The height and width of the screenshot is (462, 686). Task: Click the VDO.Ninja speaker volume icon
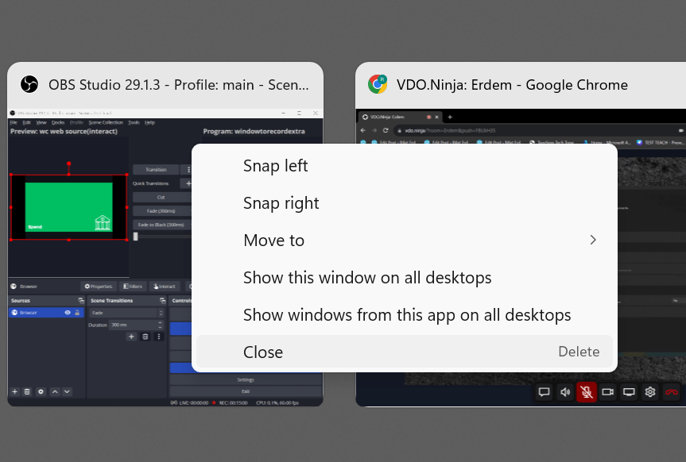565,392
